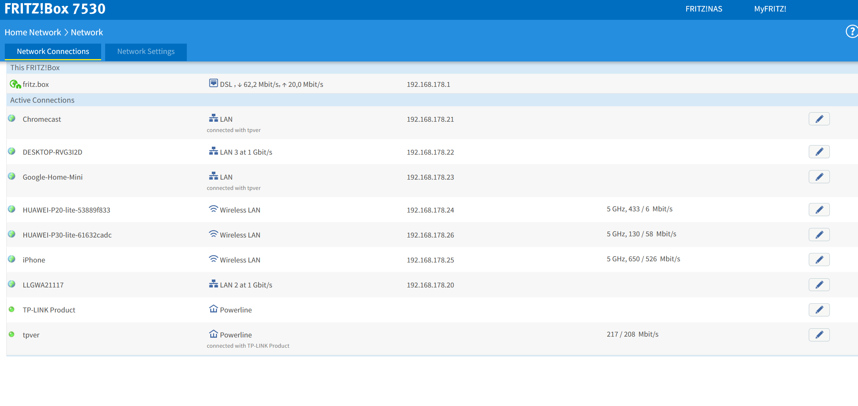The height and width of the screenshot is (406, 858).
Task: Select the Google-Home-Mini device name
Action: pyautogui.click(x=53, y=177)
